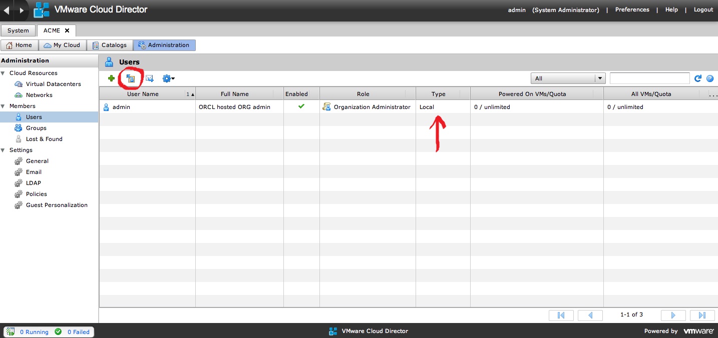Viewport: 718px width, 338px height.
Task: Add a new user with the green plus
Action: (x=111, y=78)
